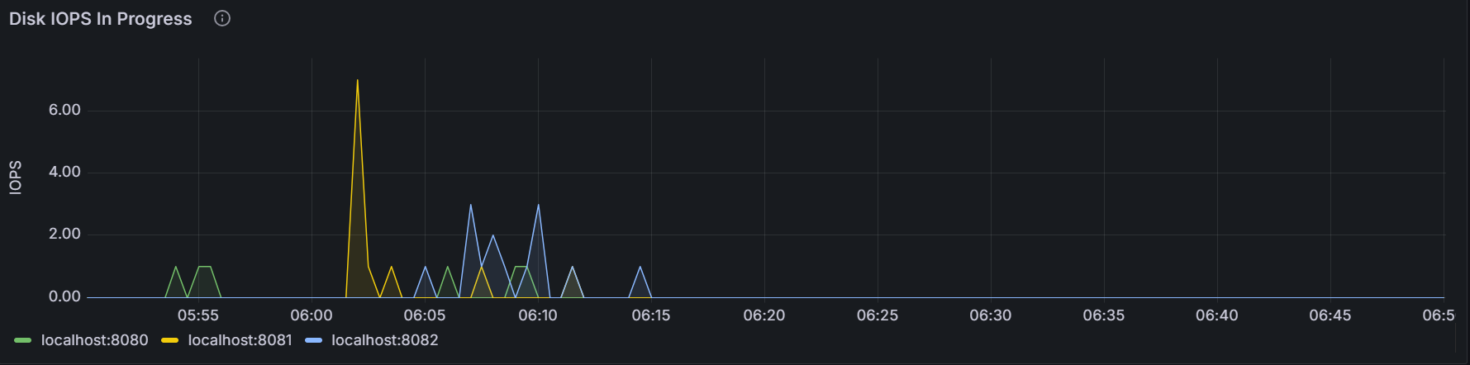Open the blue color swatch for localhost:8082
The image size is (1470, 365).
(314, 340)
